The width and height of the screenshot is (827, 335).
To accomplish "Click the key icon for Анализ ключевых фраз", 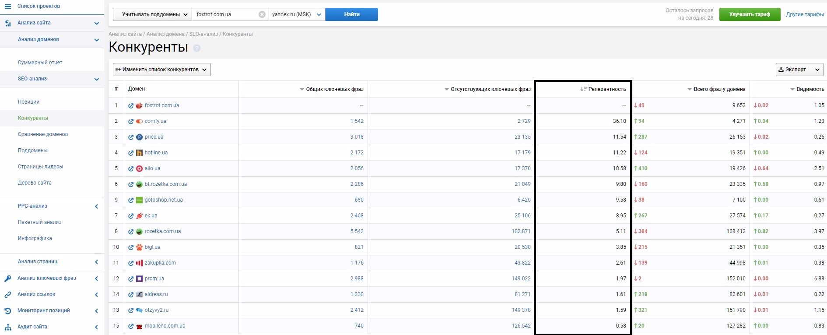I will click(7, 279).
